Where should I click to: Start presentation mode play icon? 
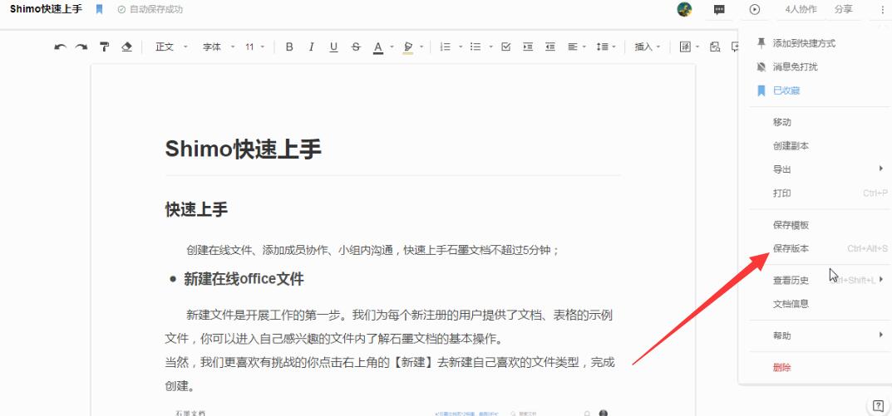pos(754,10)
